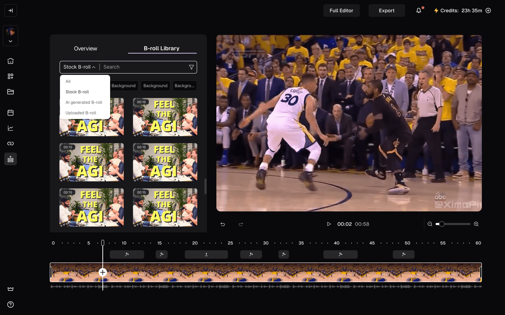Viewport: 505px width, 315px height.
Task: Focus the B-roll Search field
Action: click(144, 67)
